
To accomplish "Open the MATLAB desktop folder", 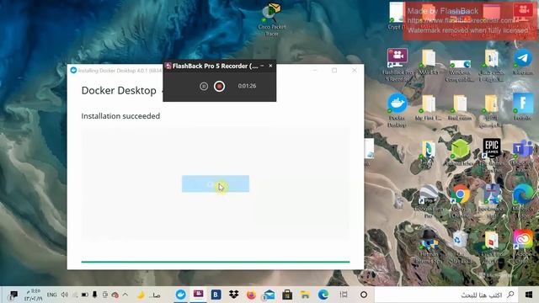I will [429, 61].
